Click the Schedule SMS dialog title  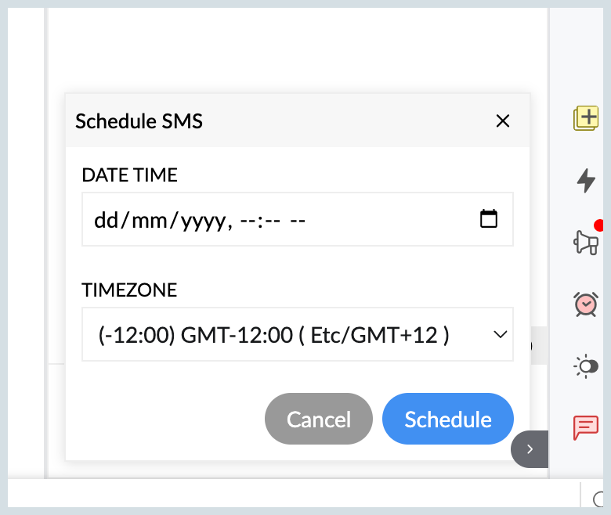tap(139, 121)
